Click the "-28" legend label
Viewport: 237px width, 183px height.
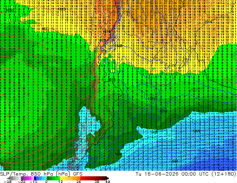coord(8,182)
